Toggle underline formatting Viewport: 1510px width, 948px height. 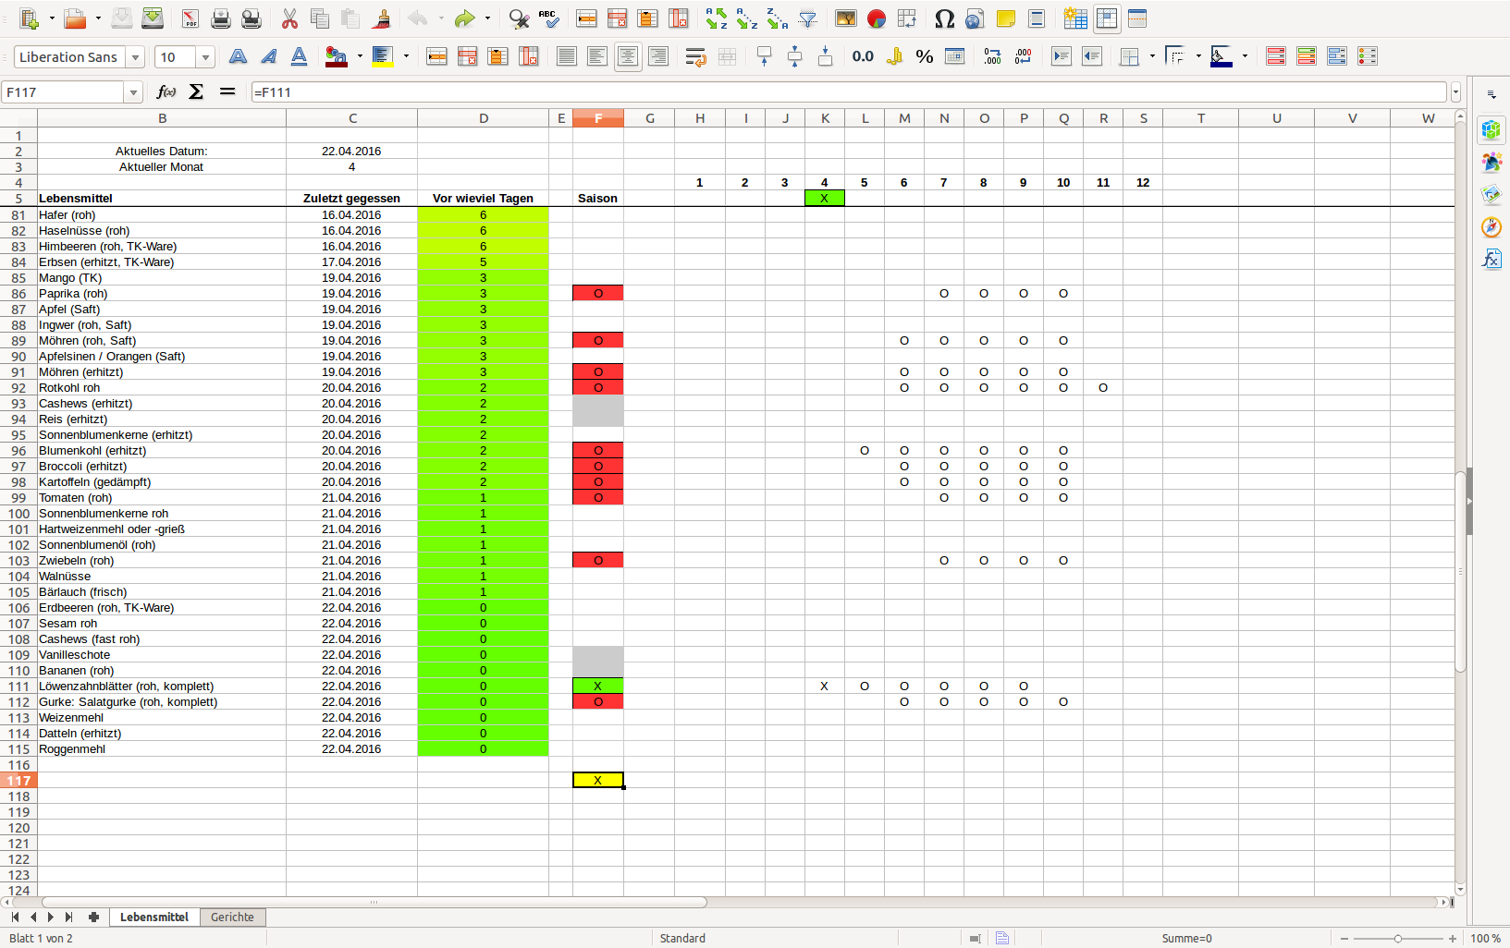[x=299, y=56]
